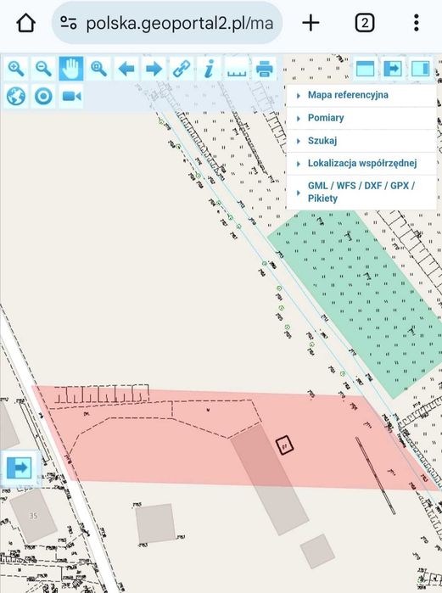Screen dimensions: 442x593
Task: Click the zoom to area magnifier tool
Action: pyautogui.click(x=98, y=69)
